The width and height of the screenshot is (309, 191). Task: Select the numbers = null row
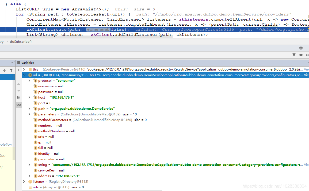(x=166, y=125)
